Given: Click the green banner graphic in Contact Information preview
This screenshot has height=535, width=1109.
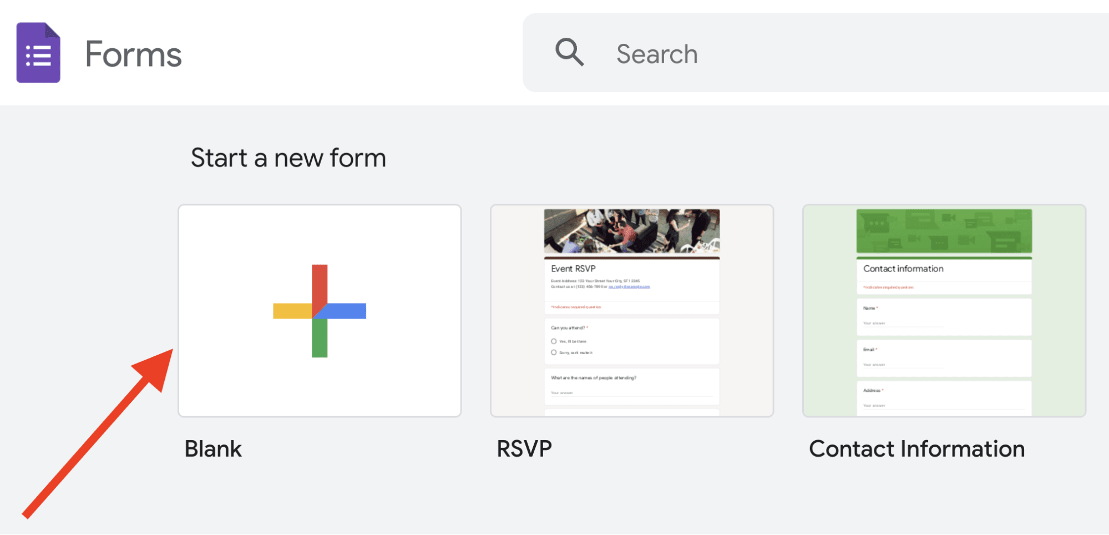Looking at the screenshot, I should (x=943, y=231).
